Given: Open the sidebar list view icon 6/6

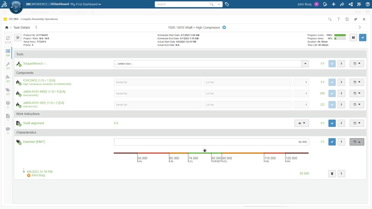Looking at the screenshot, I should pos(8,53).
